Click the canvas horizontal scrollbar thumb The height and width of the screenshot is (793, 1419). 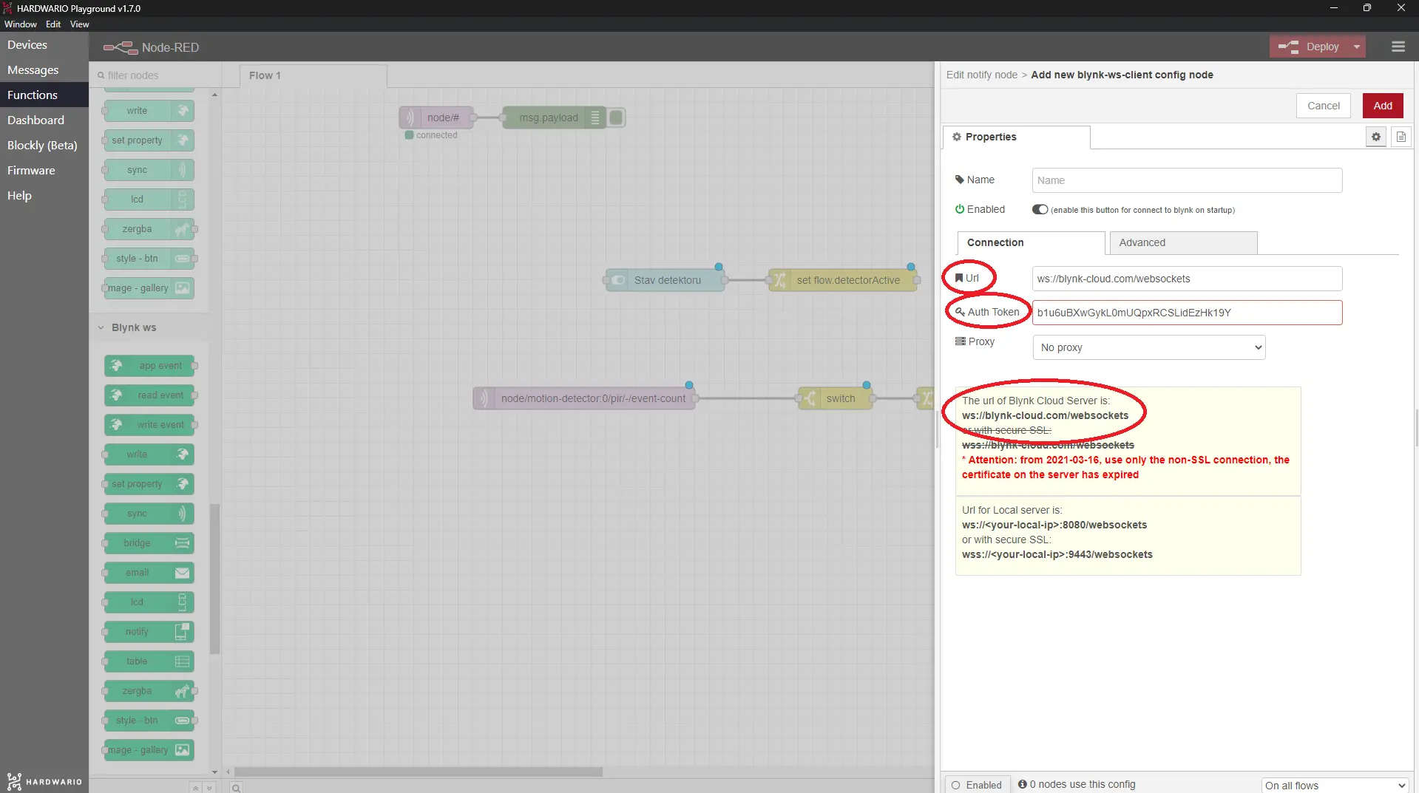418,772
